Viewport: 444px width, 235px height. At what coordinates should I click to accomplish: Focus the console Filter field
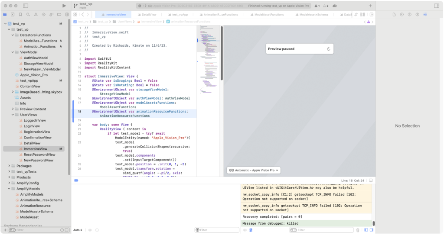tap(321, 230)
